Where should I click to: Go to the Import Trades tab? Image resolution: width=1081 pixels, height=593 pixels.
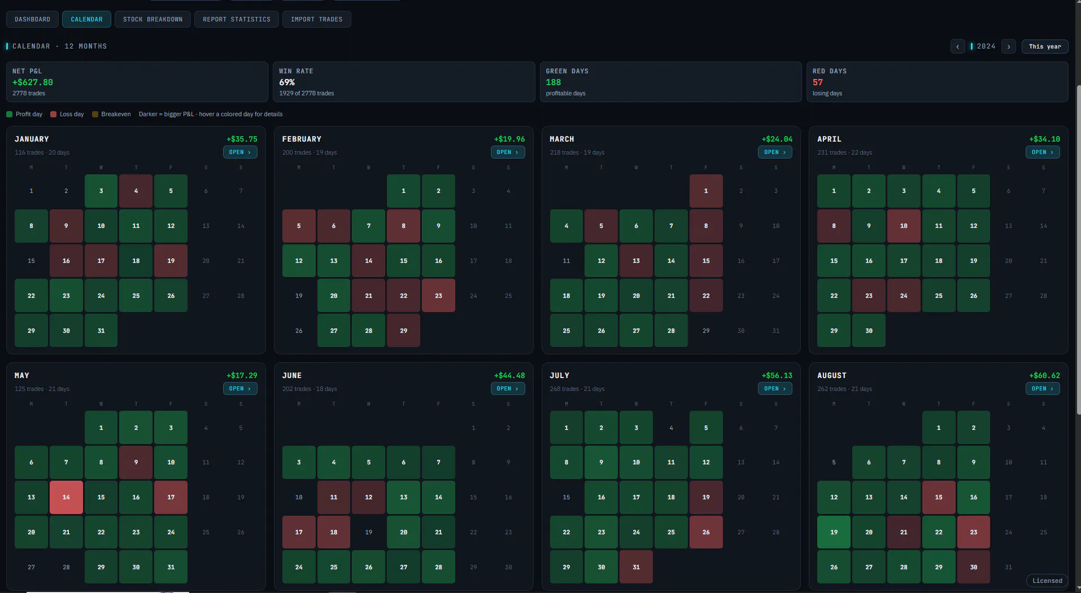(x=316, y=19)
